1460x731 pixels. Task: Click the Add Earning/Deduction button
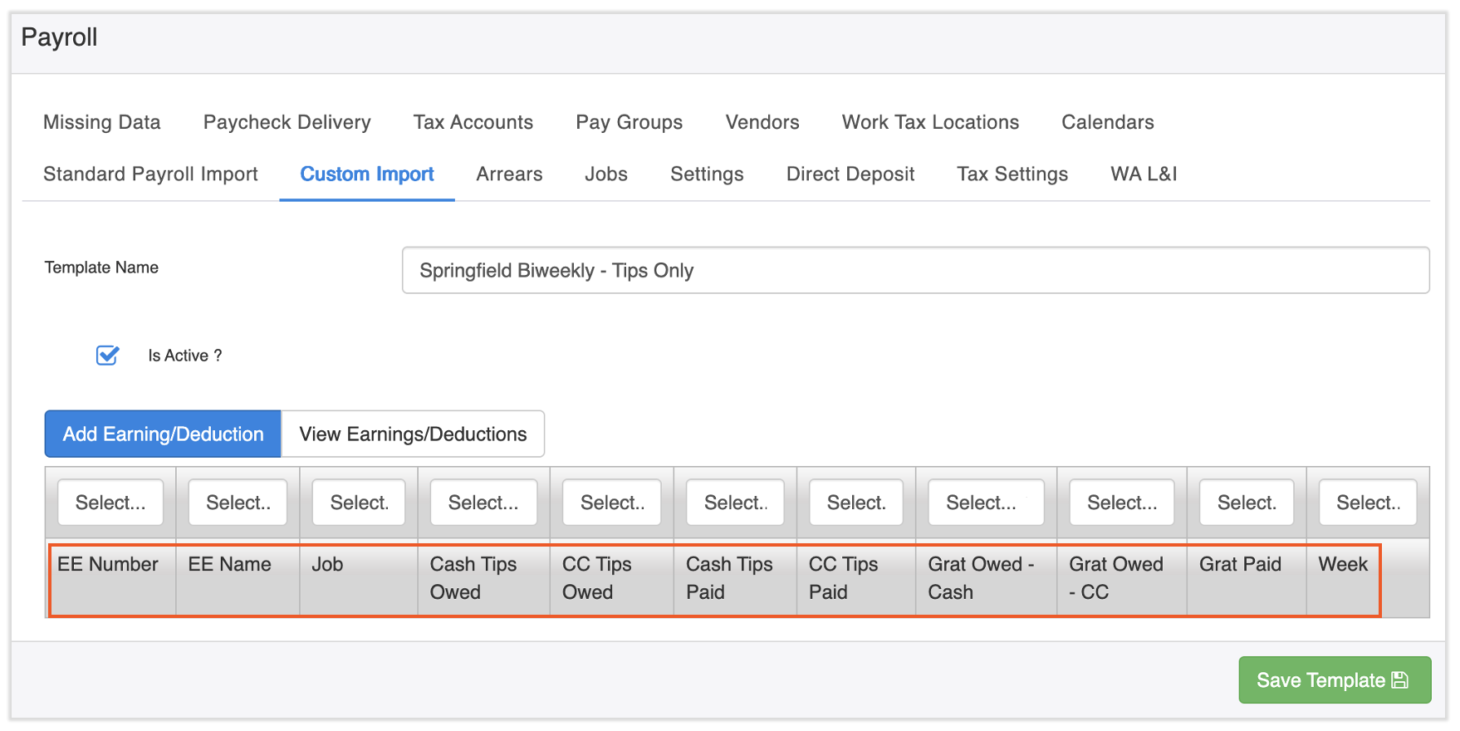click(x=163, y=434)
